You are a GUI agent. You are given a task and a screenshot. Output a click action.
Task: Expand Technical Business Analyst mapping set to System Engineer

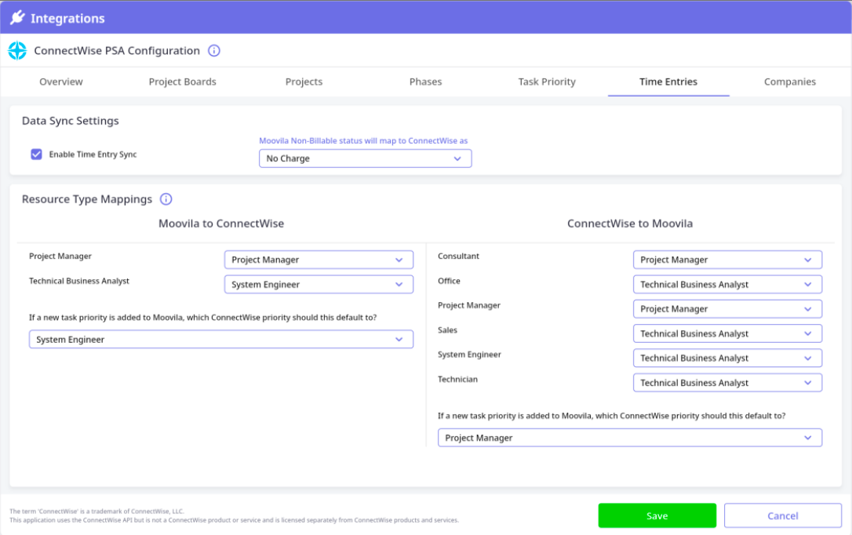(319, 285)
